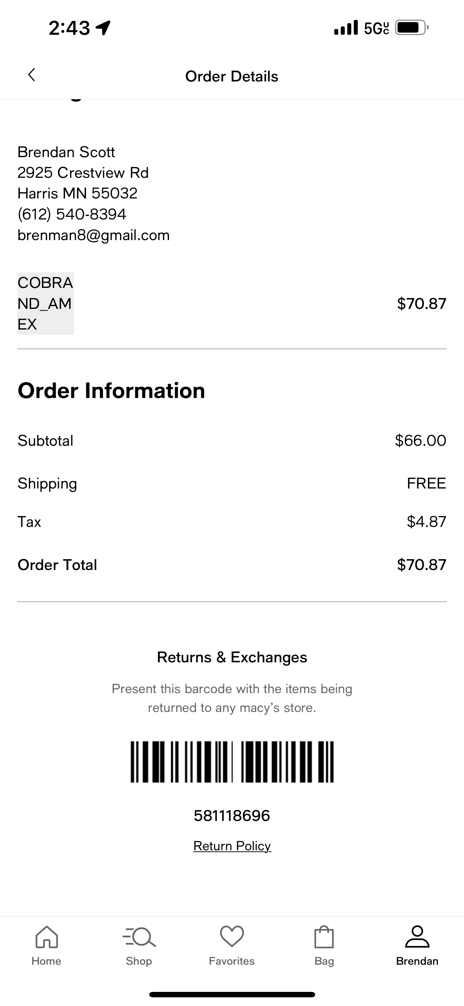Open the Shop search icon
Screen dimensions: 464x1006
139,937
